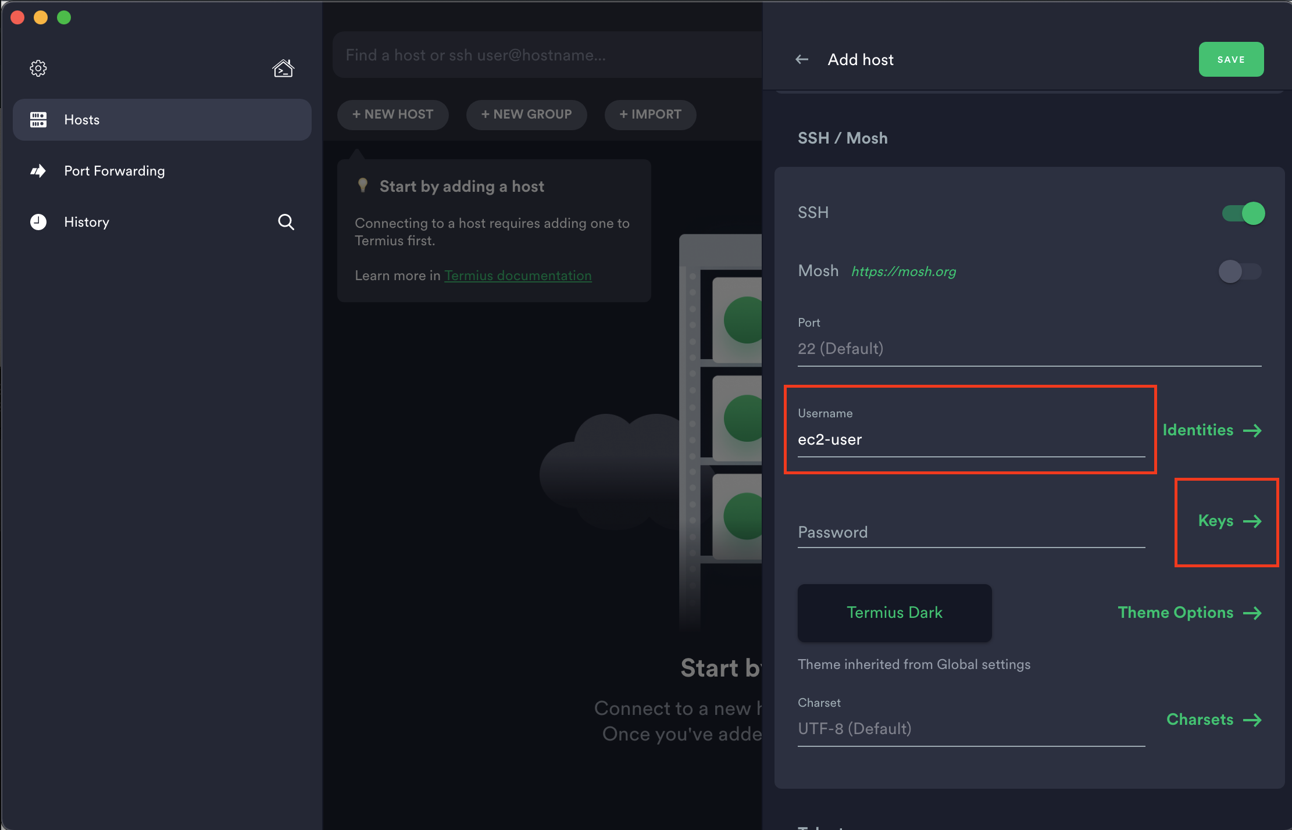Click the local terminal house icon
Image resolution: width=1292 pixels, height=830 pixels.
(x=283, y=69)
